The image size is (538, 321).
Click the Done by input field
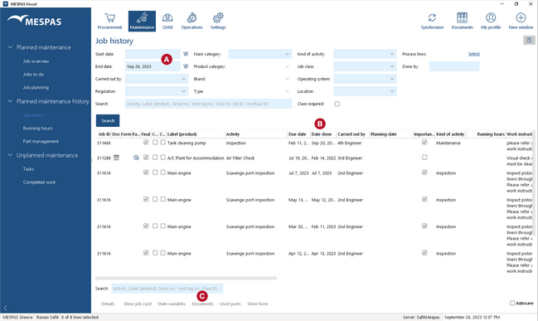(x=454, y=66)
